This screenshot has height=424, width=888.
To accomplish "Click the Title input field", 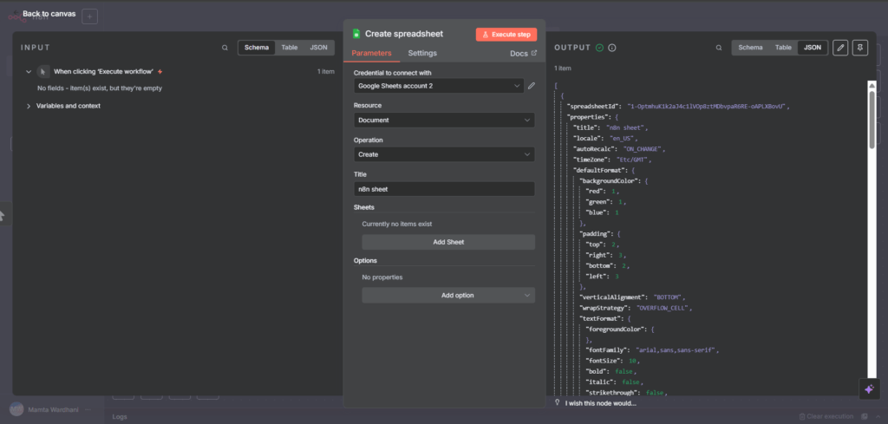I will (444, 188).
